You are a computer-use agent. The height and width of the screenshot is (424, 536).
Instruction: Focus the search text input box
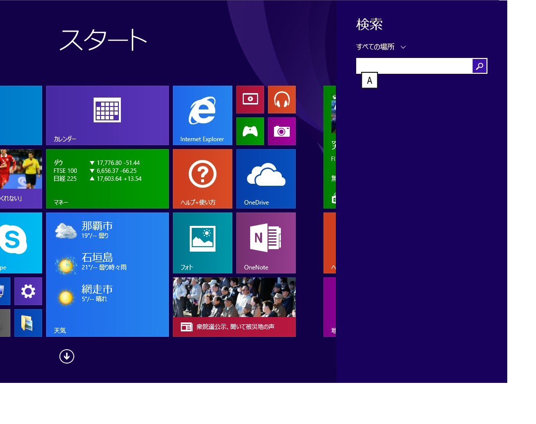click(414, 66)
